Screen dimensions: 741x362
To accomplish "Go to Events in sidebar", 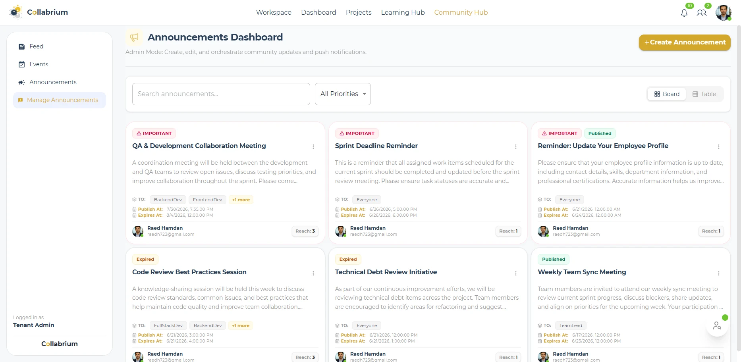I will point(60,64).
